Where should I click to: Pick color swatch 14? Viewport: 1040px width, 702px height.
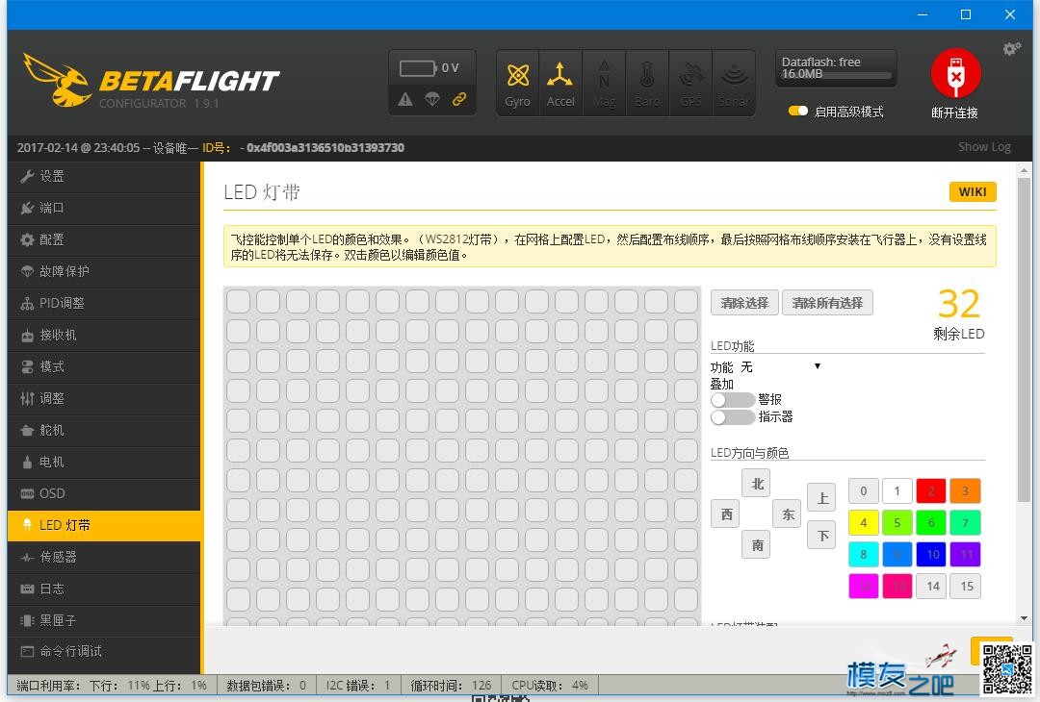(930, 587)
